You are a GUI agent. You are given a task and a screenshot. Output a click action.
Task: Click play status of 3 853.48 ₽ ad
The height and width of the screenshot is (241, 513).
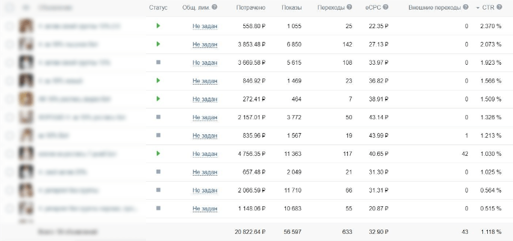(159, 44)
